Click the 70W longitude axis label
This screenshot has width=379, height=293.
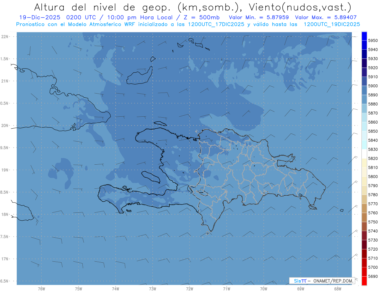264,289
